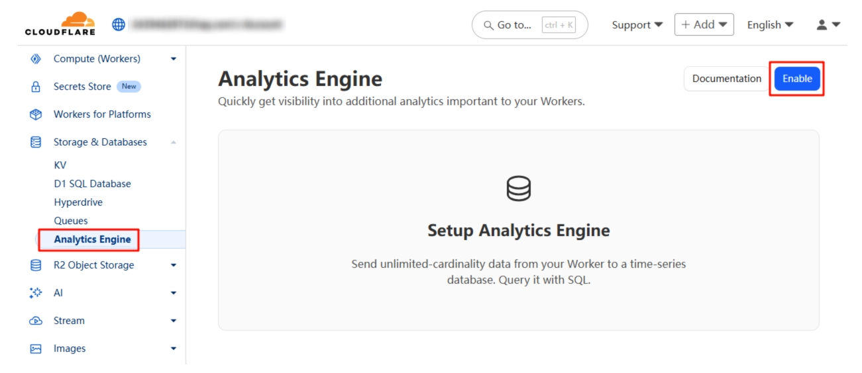Click the New badge beside Secrets Store
Viewport: 862px width, 373px height.
coord(129,87)
